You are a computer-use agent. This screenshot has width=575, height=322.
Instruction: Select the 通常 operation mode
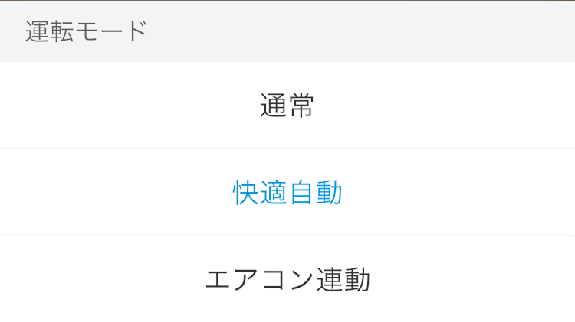tap(287, 106)
